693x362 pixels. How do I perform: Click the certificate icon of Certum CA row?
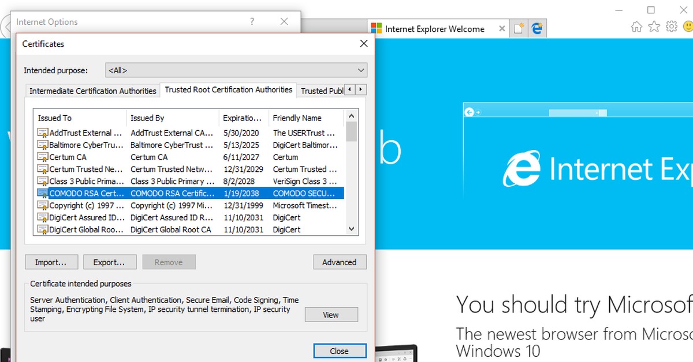[43, 157]
